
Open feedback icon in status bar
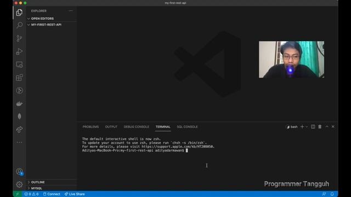point(324,194)
